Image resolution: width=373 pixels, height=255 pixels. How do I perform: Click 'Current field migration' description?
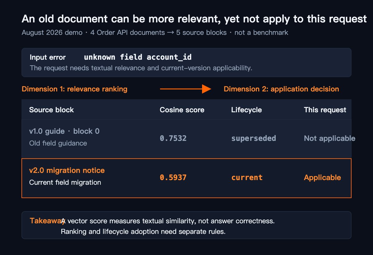[65, 183]
